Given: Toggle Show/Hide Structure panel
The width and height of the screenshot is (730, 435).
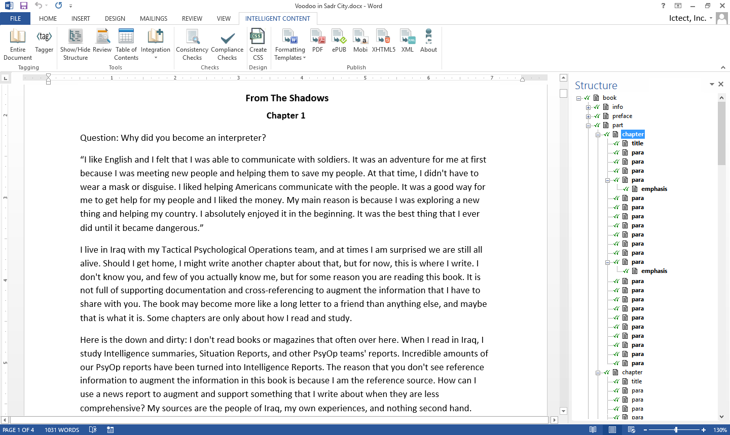Looking at the screenshot, I should 75,45.
